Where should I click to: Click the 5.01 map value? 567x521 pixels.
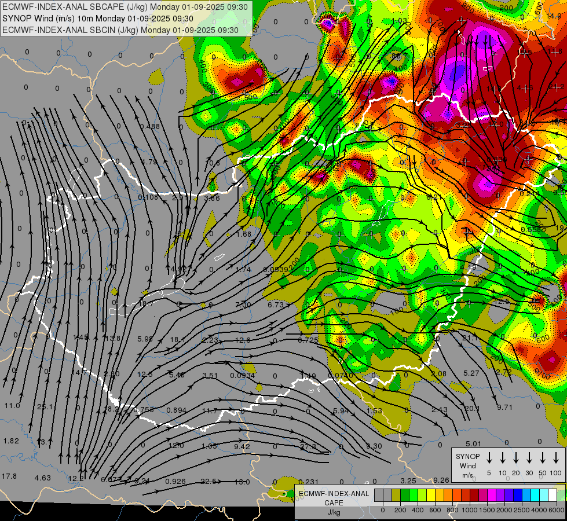pyautogui.click(x=473, y=443)
